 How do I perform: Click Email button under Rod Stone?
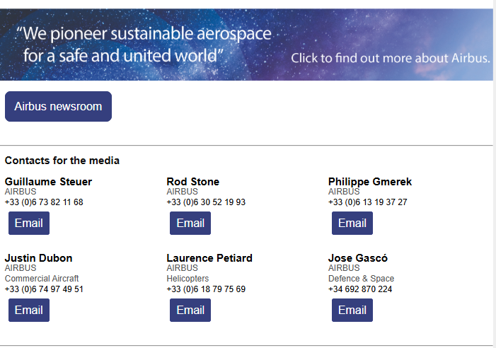pyautogui.click(x=190, y=224)
